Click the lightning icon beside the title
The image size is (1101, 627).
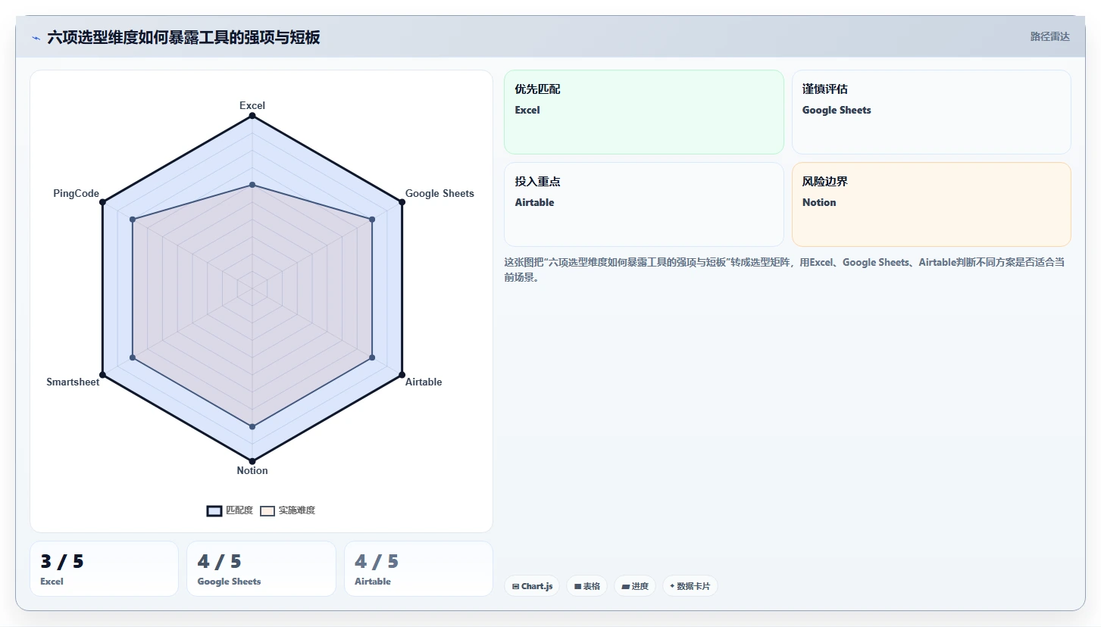(x=36, y=38)
